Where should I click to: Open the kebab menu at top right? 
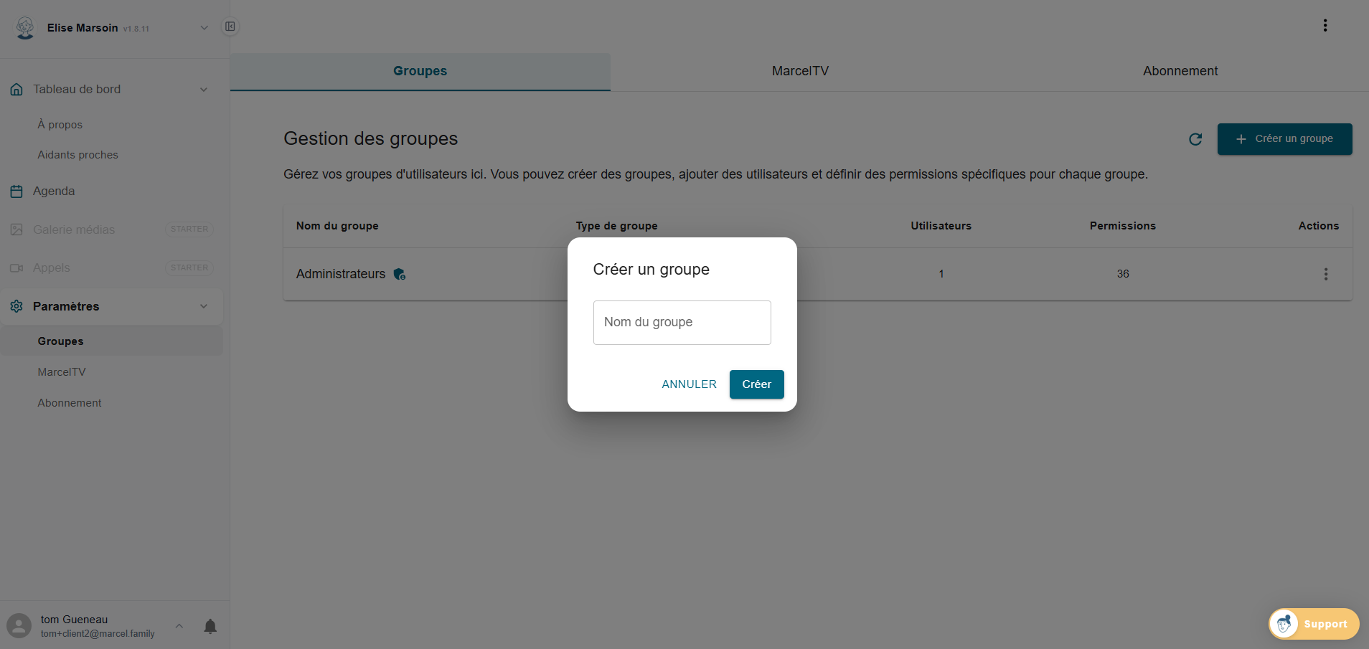point(1325,25)
